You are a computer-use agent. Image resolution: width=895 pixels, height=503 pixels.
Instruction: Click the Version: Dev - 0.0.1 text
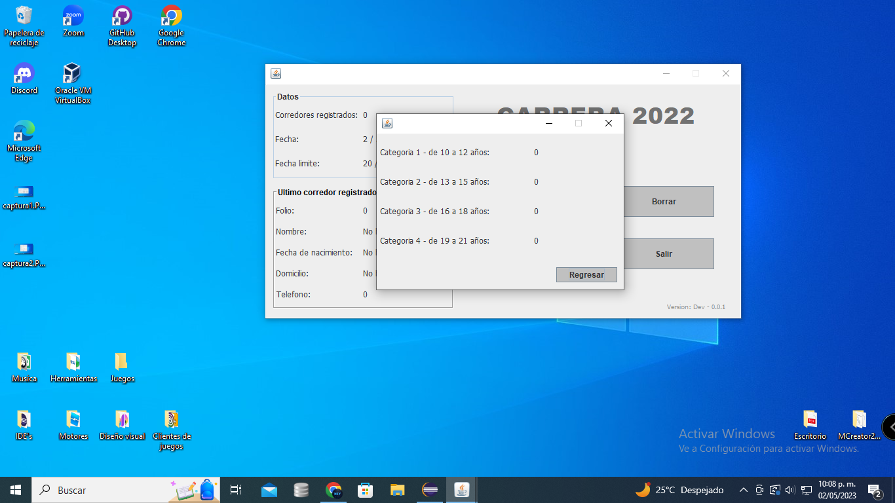pos(696,307)
